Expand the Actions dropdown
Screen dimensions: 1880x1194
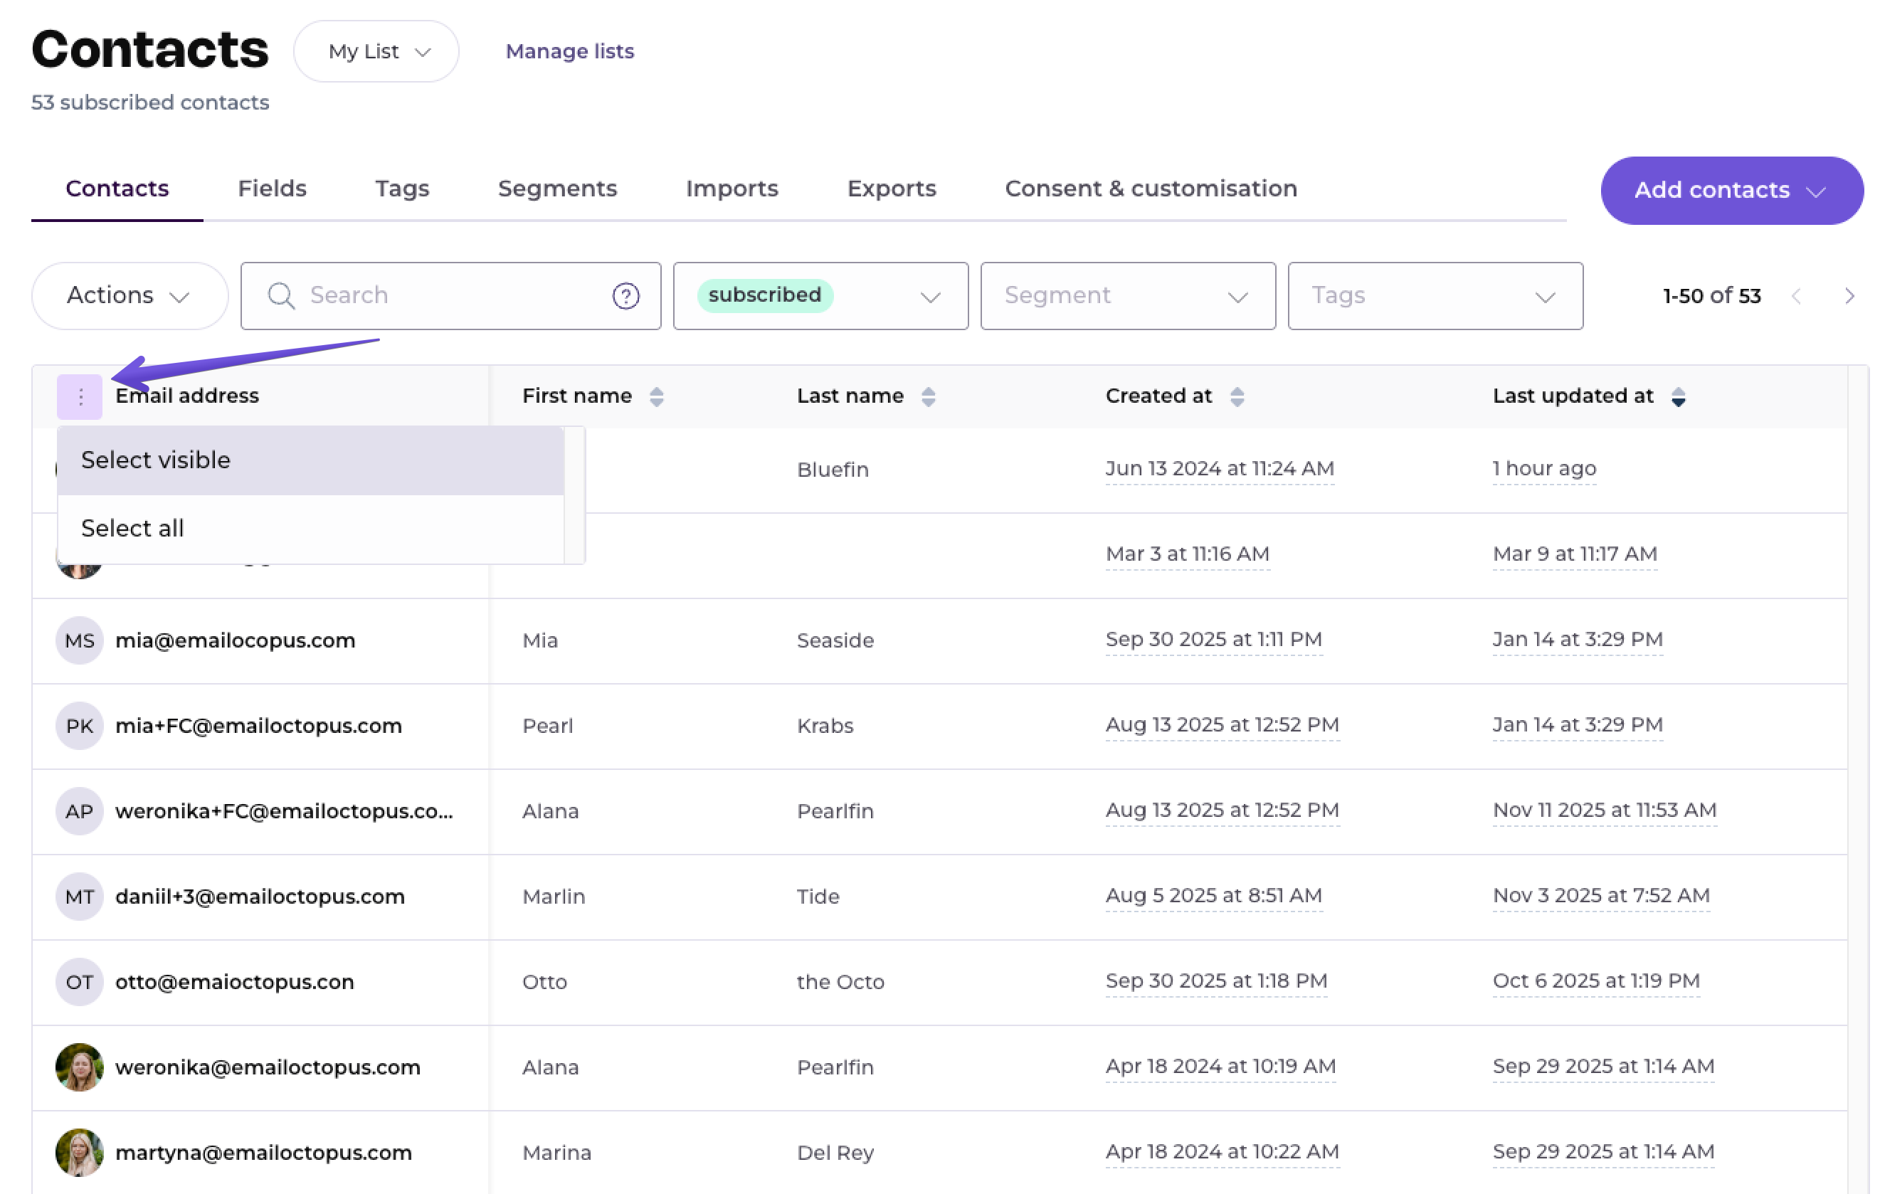[x=130, y=296]
